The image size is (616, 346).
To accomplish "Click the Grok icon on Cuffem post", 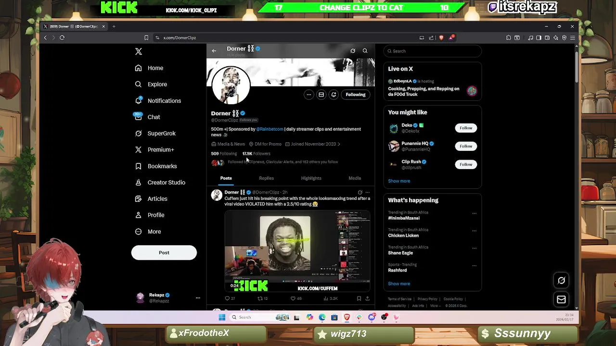I will pyautogui.click(x=360, y=193).
